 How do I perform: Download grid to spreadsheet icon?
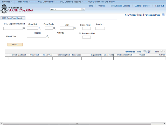(x=149, y=52)
